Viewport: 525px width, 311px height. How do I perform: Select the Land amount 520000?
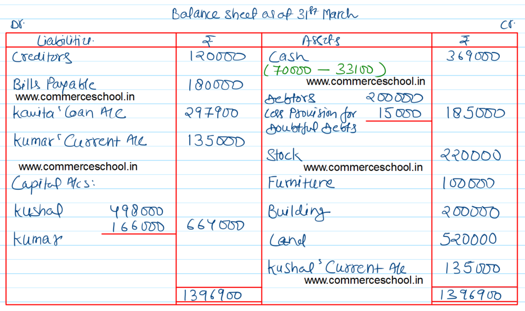[x=469, y=239]
